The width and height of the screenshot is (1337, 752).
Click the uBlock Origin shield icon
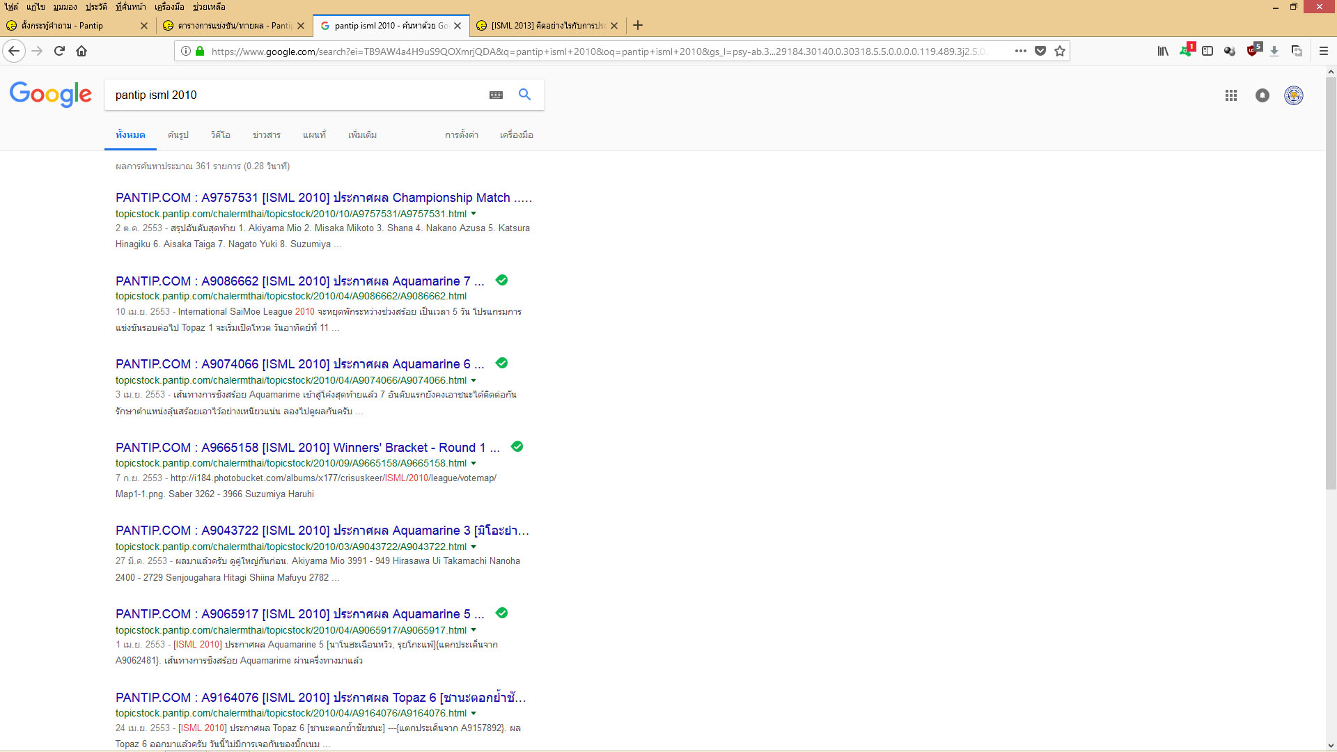(1253, 51)
